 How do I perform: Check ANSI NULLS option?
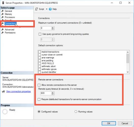coord(39,63)
